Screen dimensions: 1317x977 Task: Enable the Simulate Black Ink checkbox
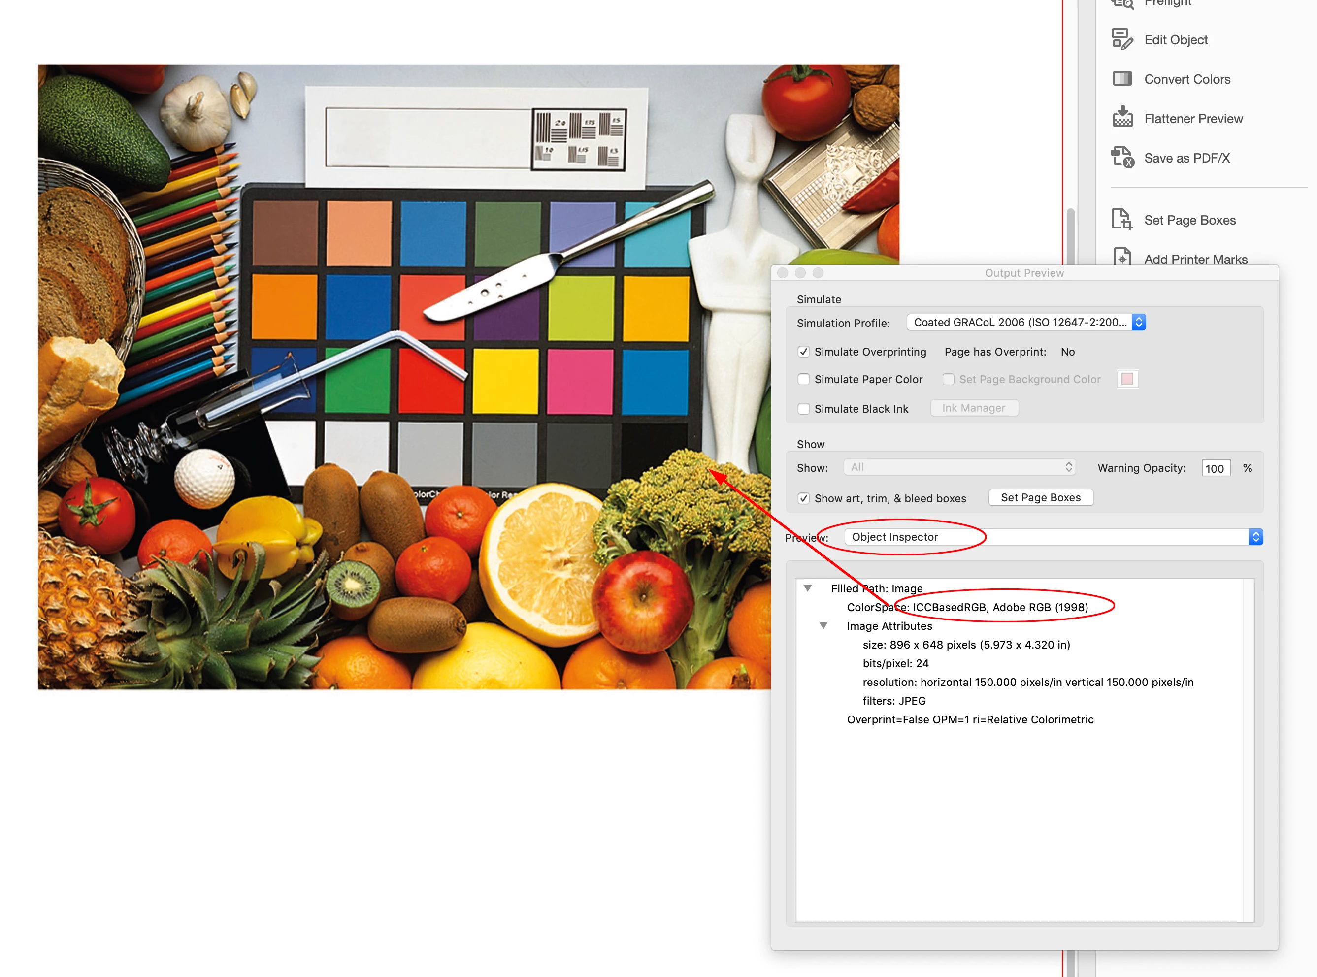(x=803, y=409)
